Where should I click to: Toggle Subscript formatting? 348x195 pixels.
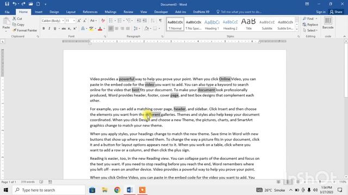point(69,29)
